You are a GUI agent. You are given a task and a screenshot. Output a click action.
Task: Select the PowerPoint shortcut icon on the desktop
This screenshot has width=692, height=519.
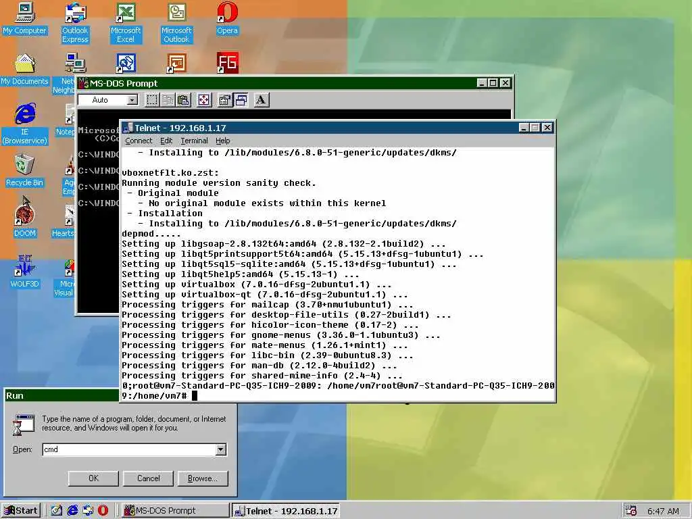[176, 63]
